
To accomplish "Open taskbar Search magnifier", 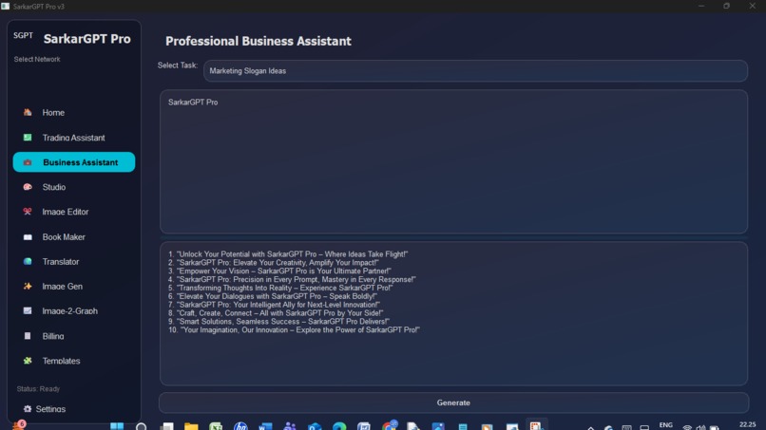I will [x=142, y=426].
